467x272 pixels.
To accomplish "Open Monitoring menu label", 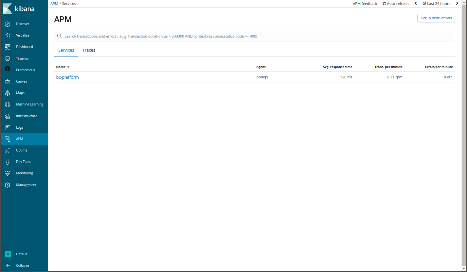I will pyautogui.click(x=25, y=173).
